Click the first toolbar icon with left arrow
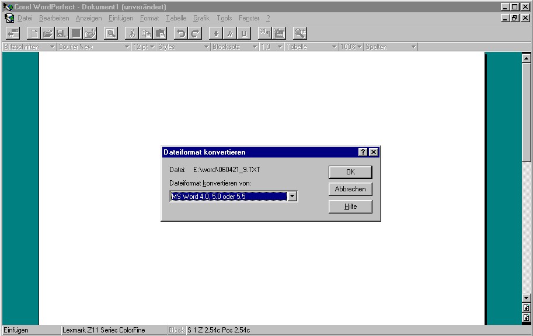This screenshot has height=336, width=533. click(x=13, y=33)
